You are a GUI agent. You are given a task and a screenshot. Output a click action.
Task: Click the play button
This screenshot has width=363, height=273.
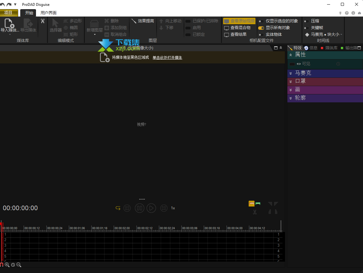click(x=151, y=208)
